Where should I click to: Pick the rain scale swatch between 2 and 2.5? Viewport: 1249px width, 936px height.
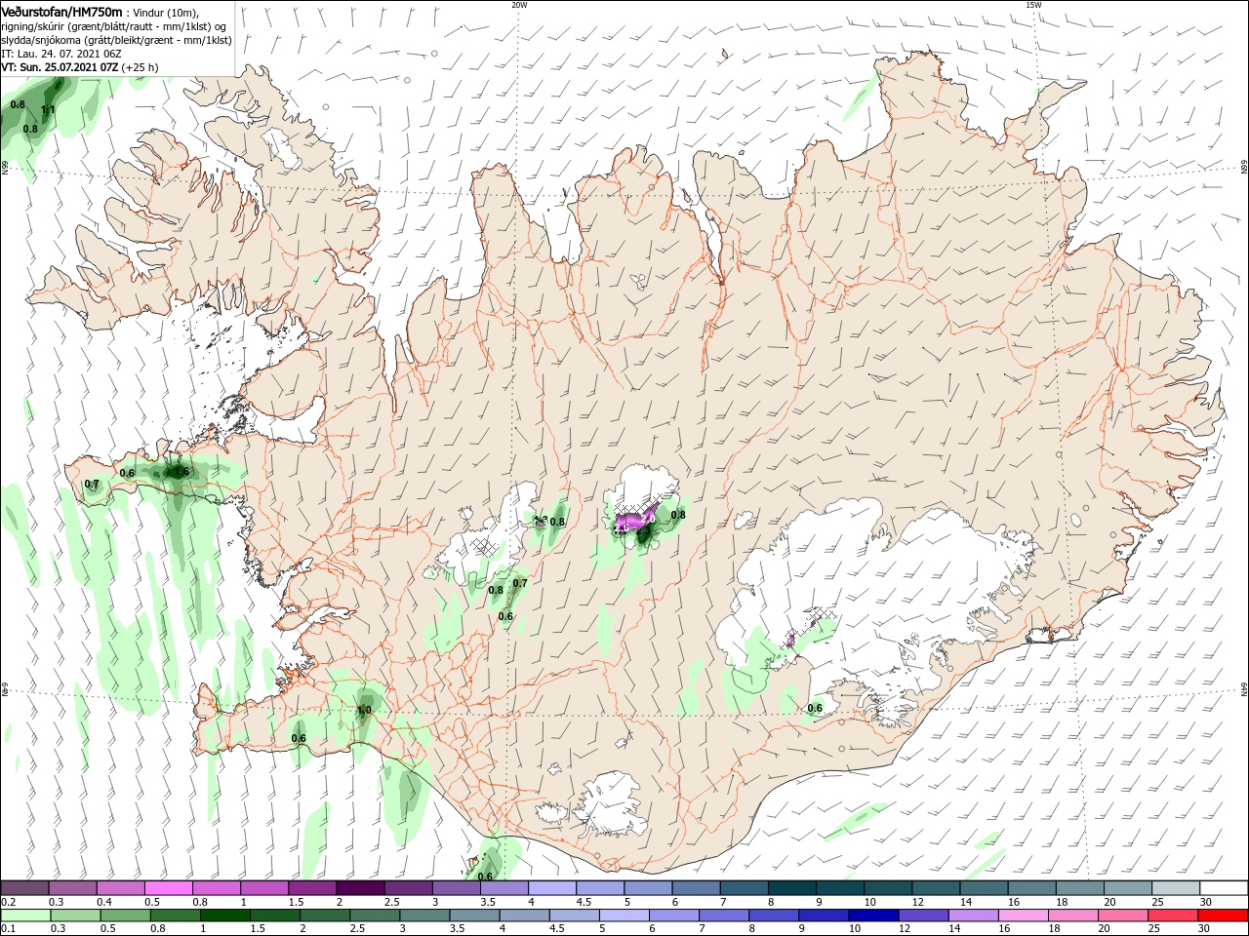327,916
